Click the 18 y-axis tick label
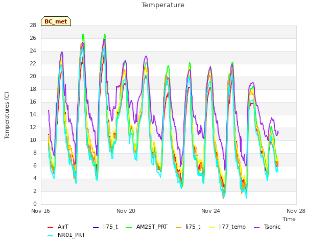This screenshot has height=245, width=327. [33, 89]
